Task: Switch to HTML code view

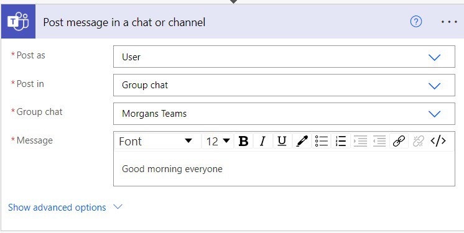Action: [x=438, y=141]
